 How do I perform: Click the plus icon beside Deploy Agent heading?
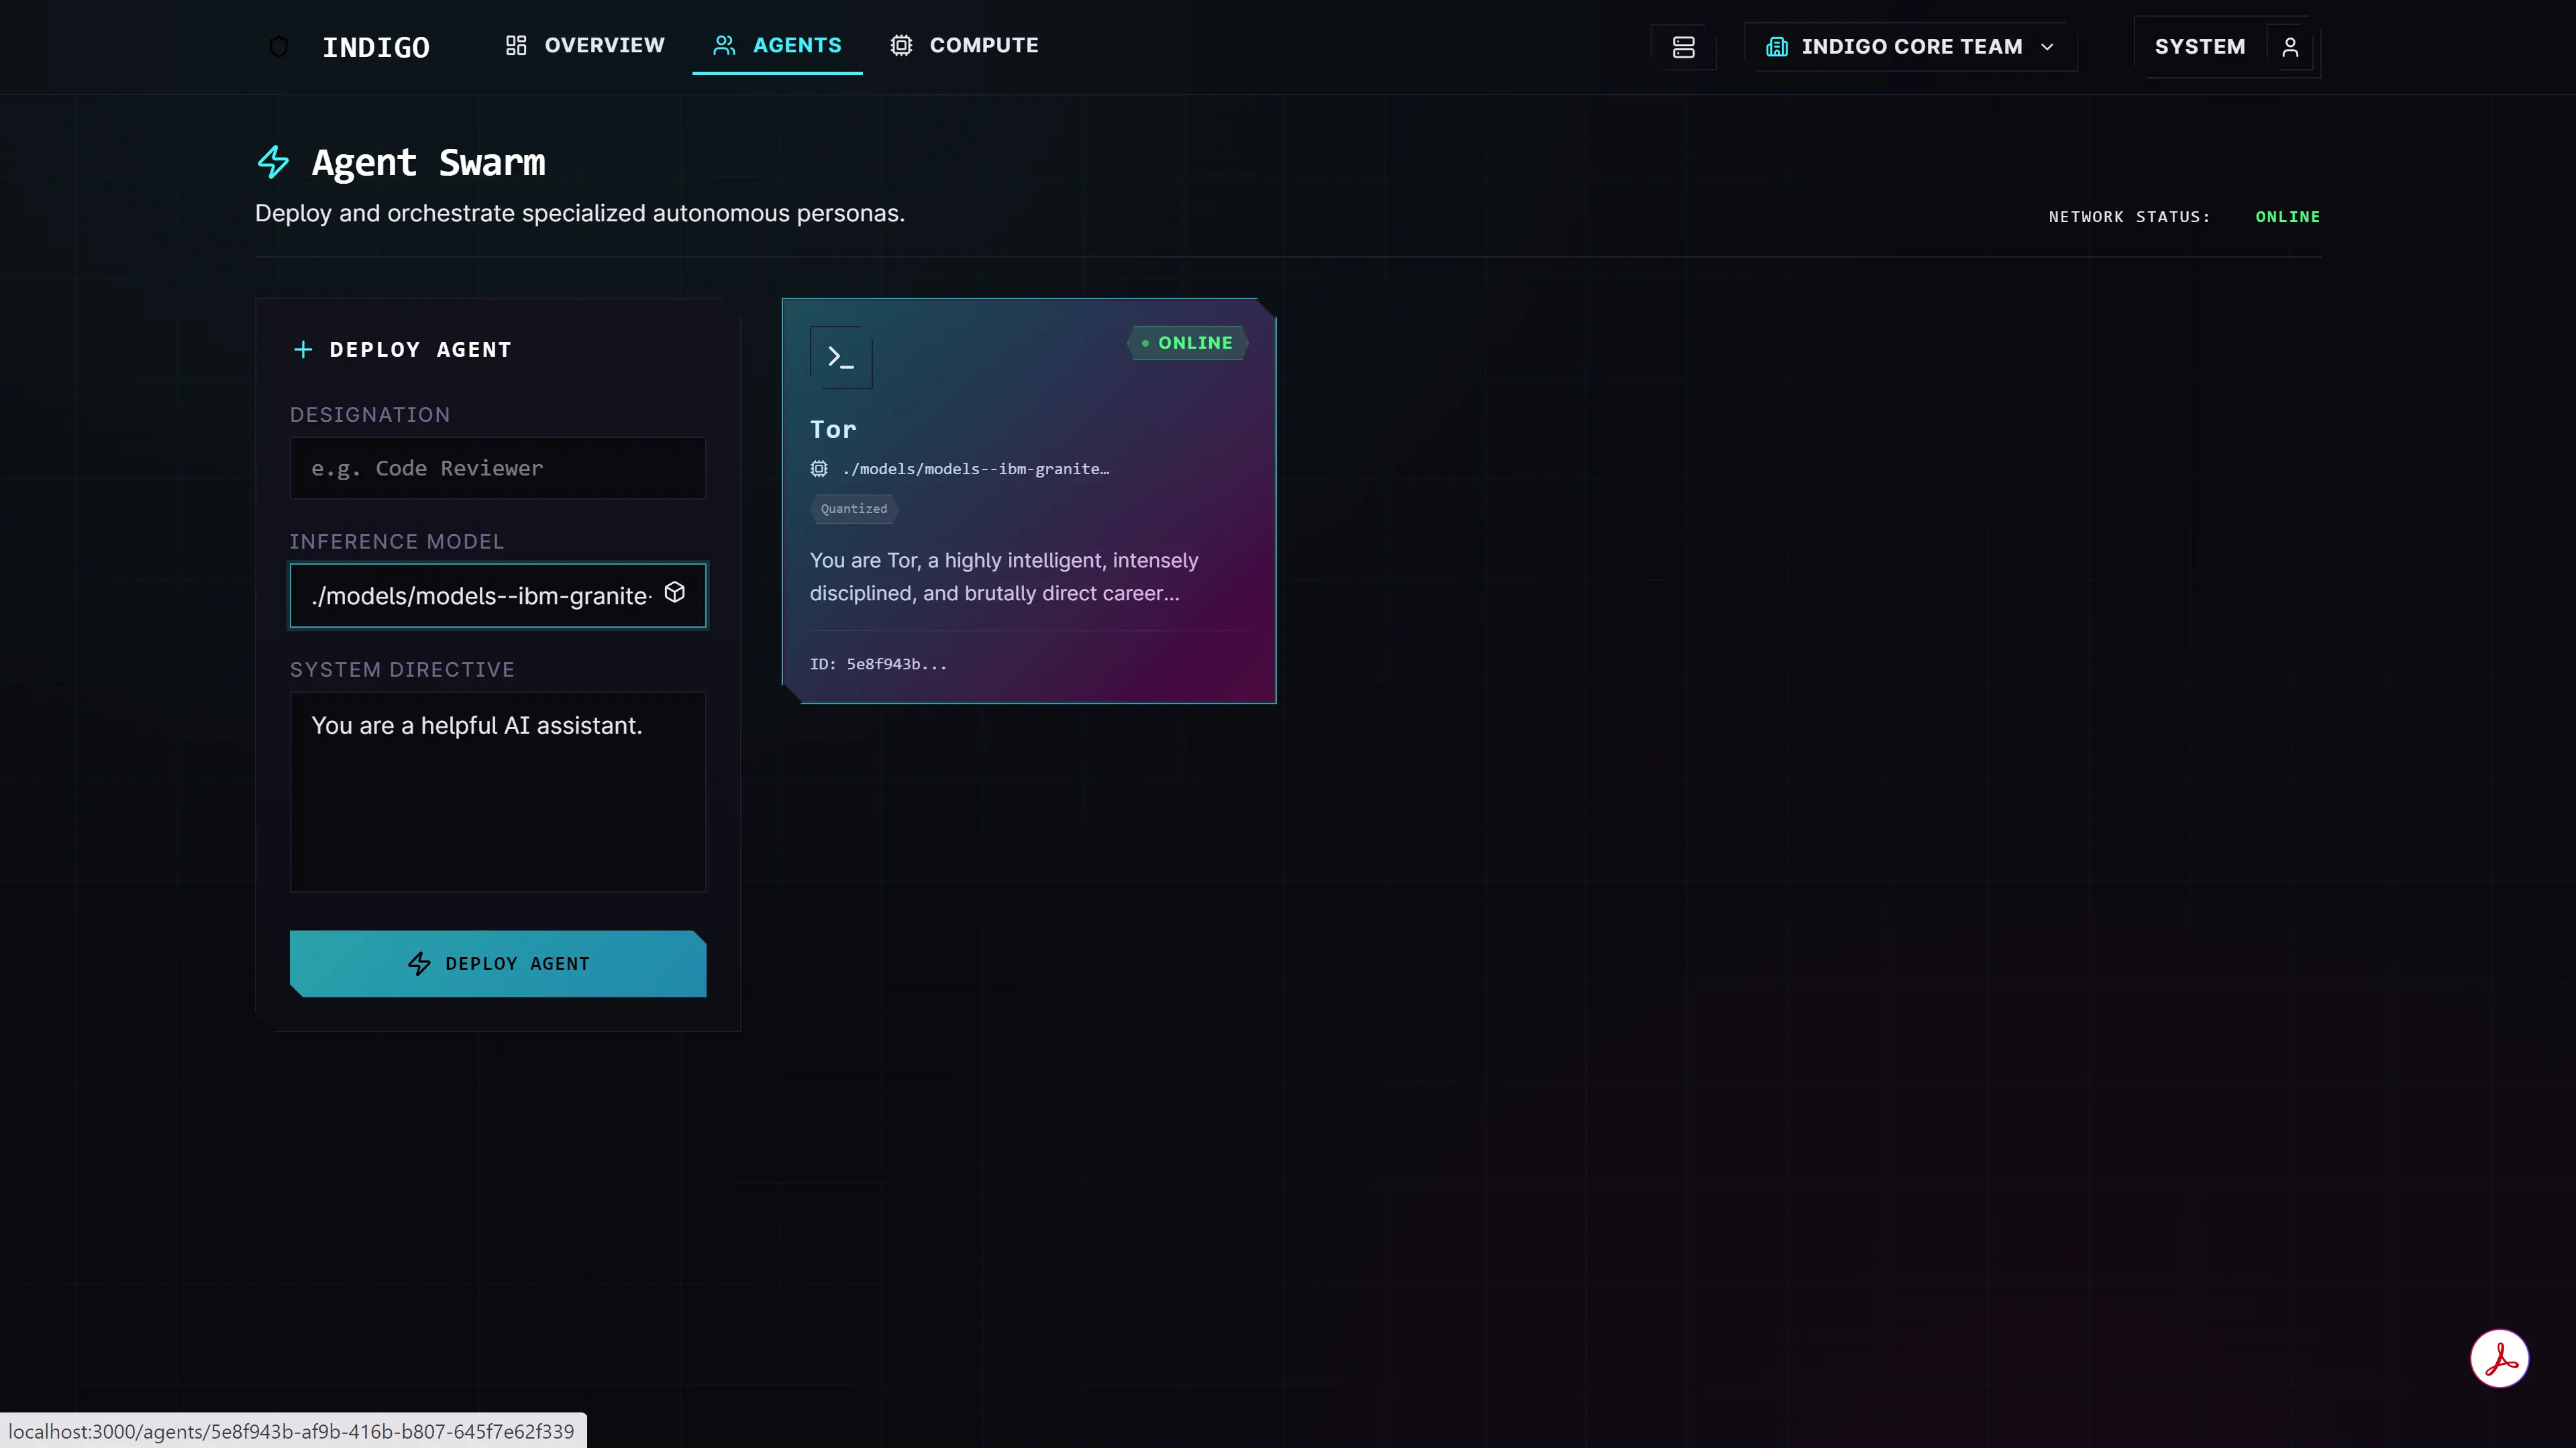[303, 349]
